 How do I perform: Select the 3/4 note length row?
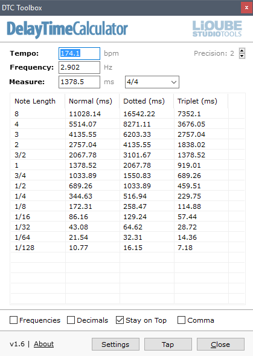(x=127, y=176)
